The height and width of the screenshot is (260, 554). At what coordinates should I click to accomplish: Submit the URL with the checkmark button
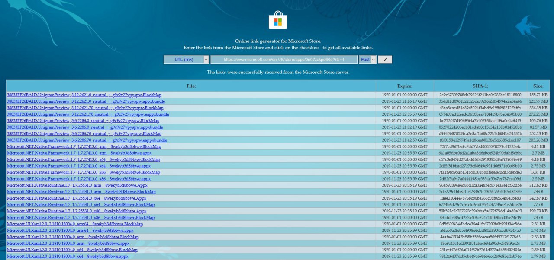(385, 60)
